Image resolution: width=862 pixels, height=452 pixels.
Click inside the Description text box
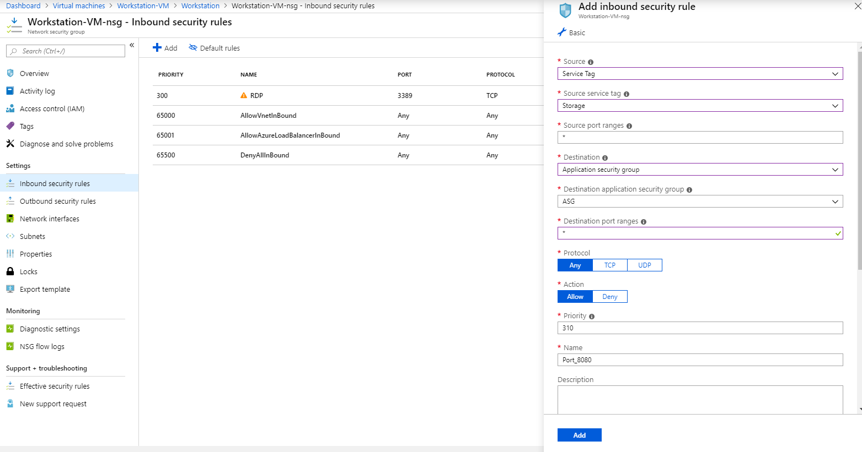(x=699, y=399)
